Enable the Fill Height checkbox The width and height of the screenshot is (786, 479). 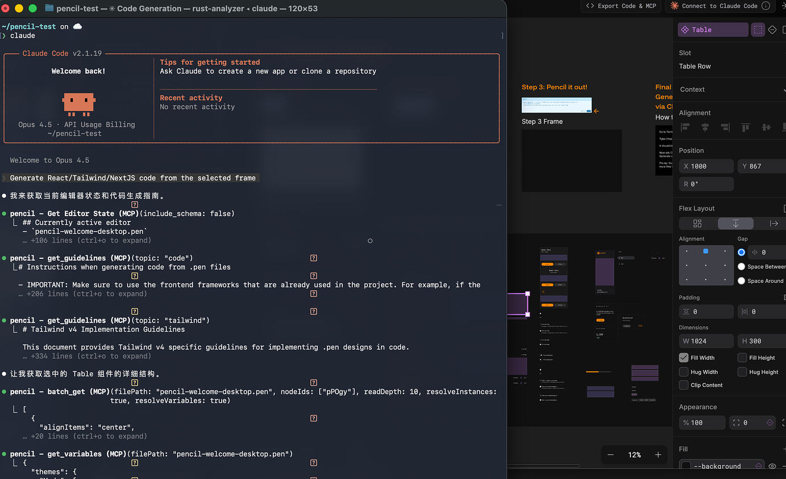click(742, 358)
